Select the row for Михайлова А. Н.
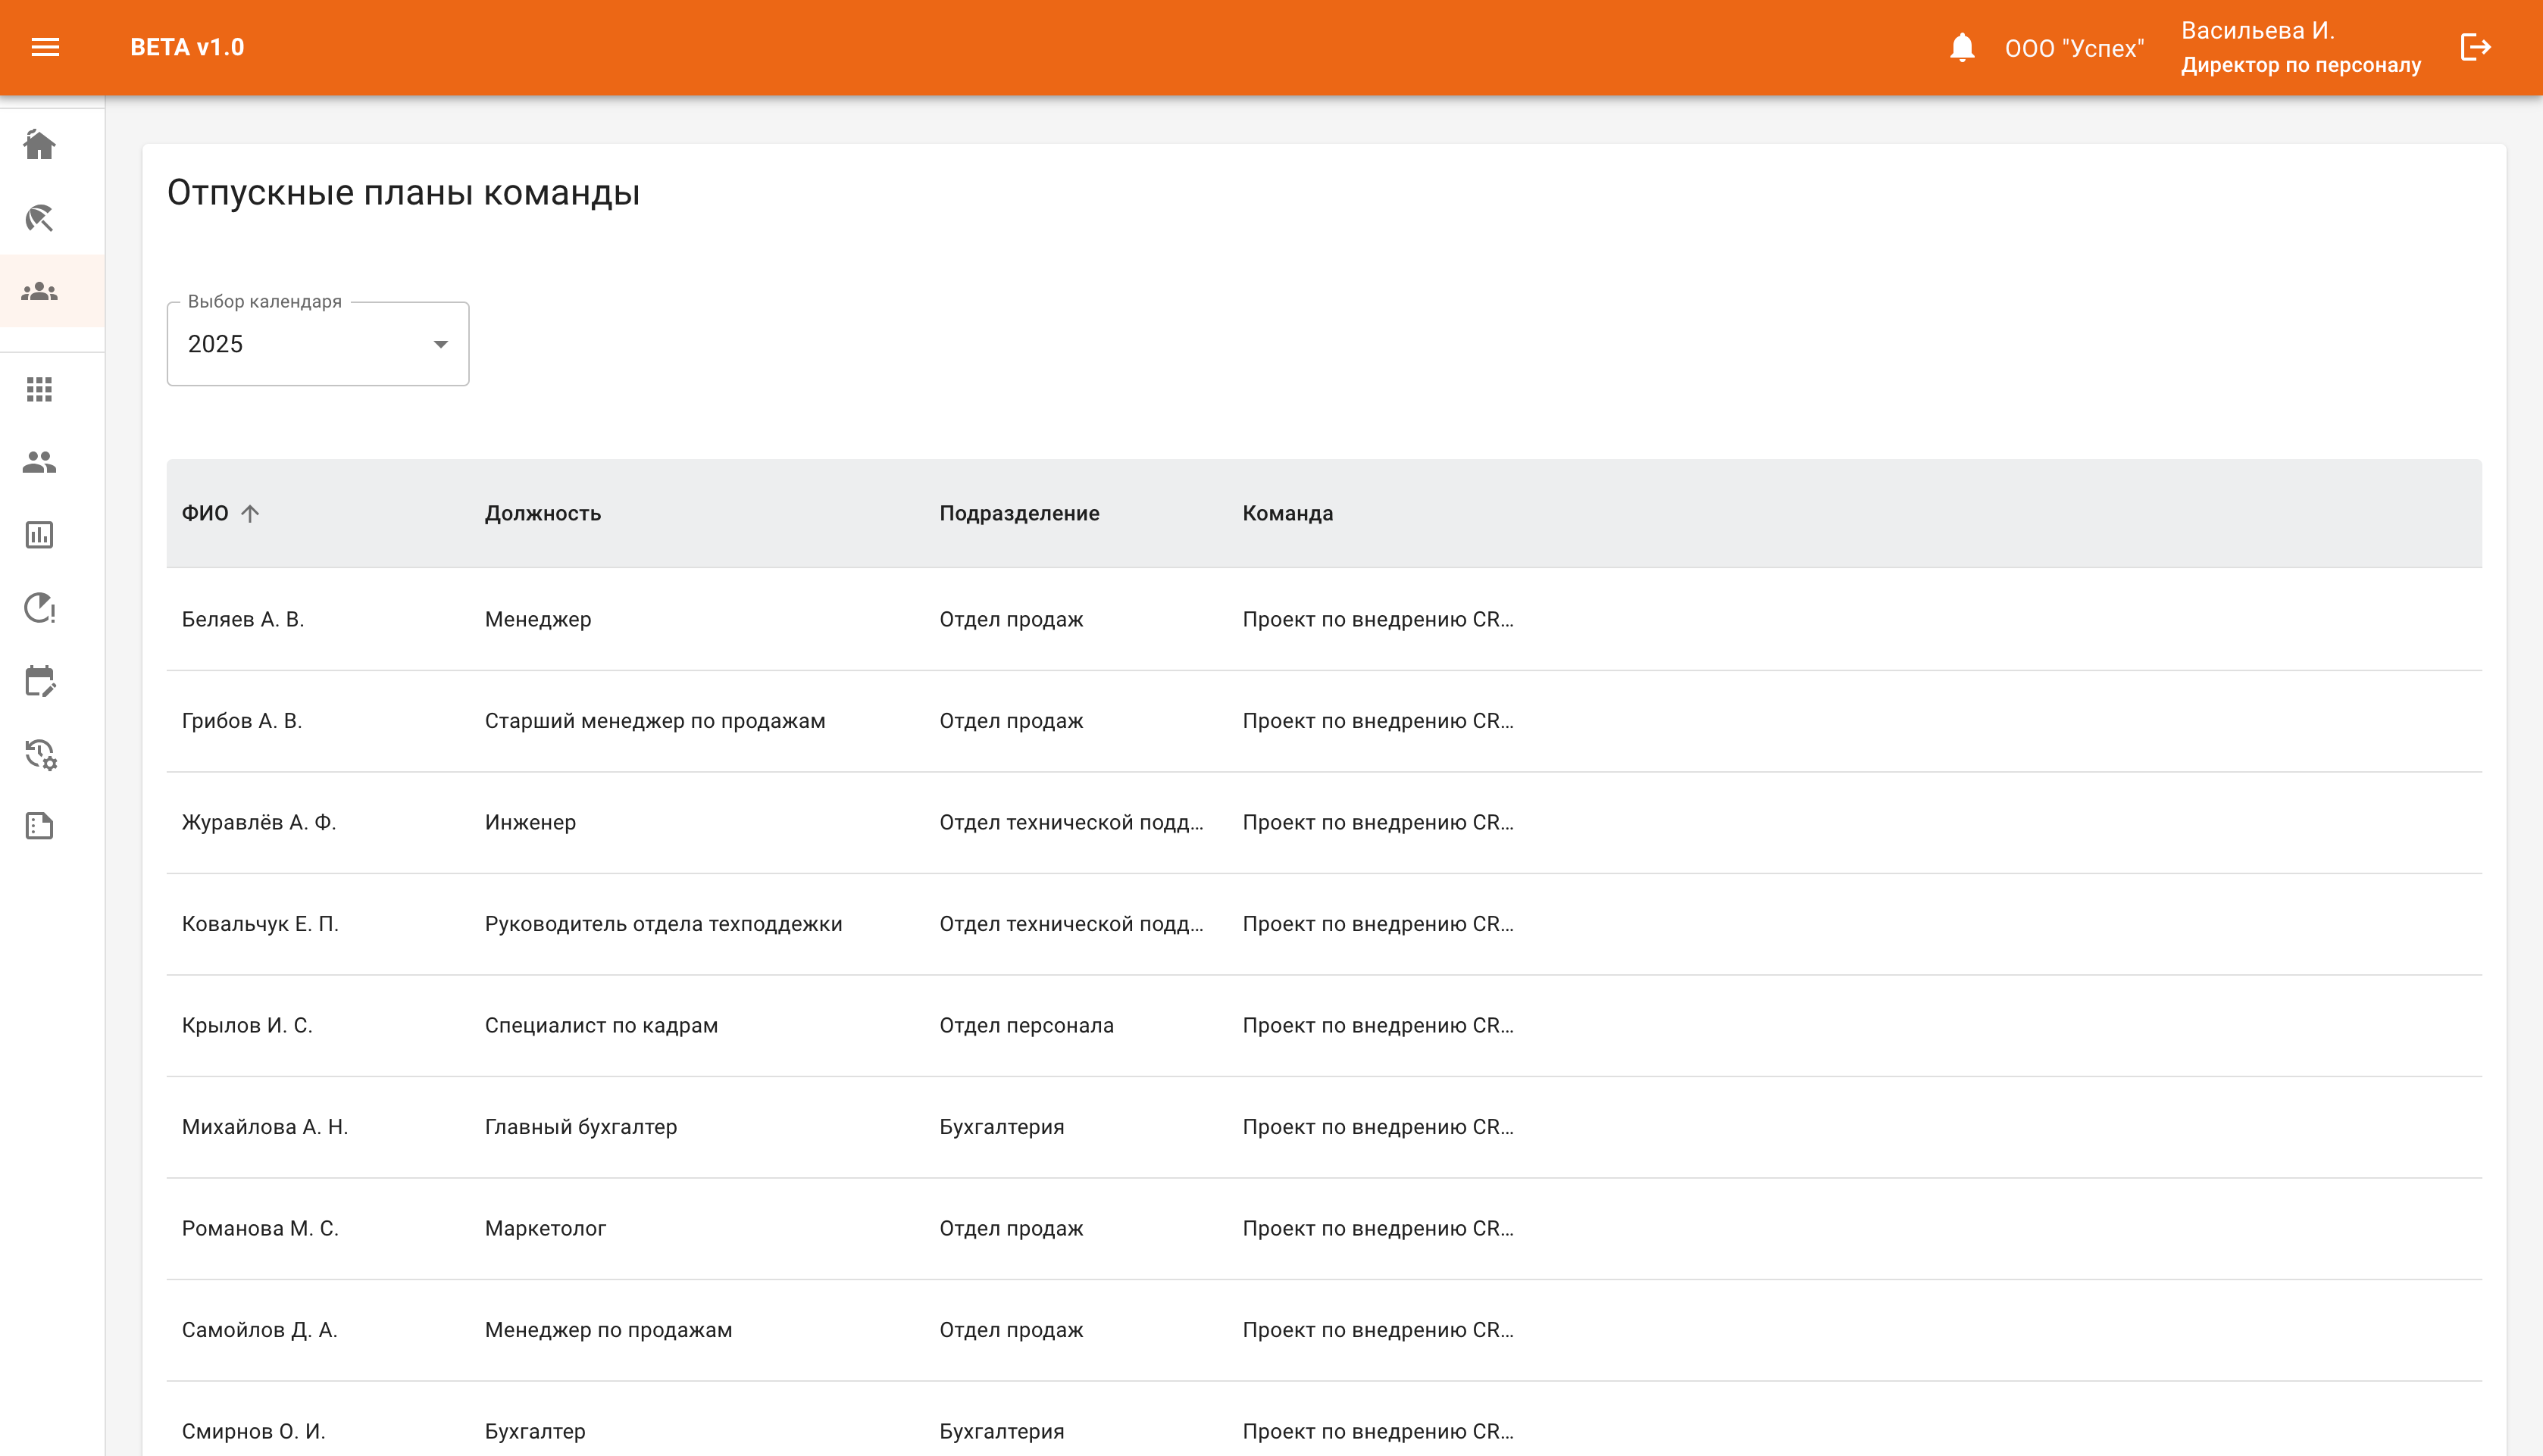This screenshot has height=1456, width=2543. (x=265, y=1127)
